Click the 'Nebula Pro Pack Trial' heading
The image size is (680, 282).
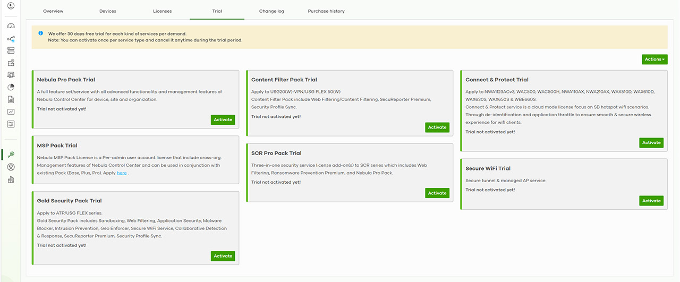tap(66, 80)
